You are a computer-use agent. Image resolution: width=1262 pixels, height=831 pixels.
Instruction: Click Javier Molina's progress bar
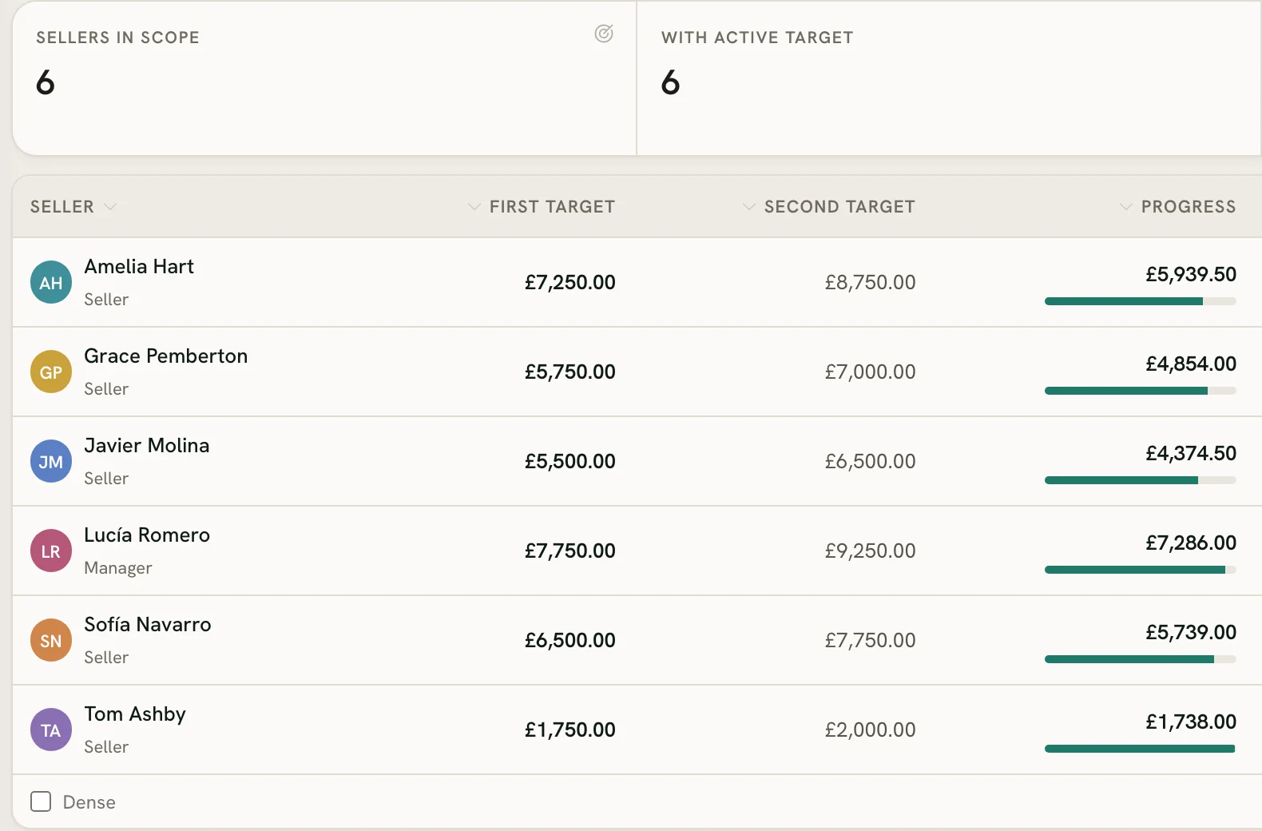pos(1141,480)
